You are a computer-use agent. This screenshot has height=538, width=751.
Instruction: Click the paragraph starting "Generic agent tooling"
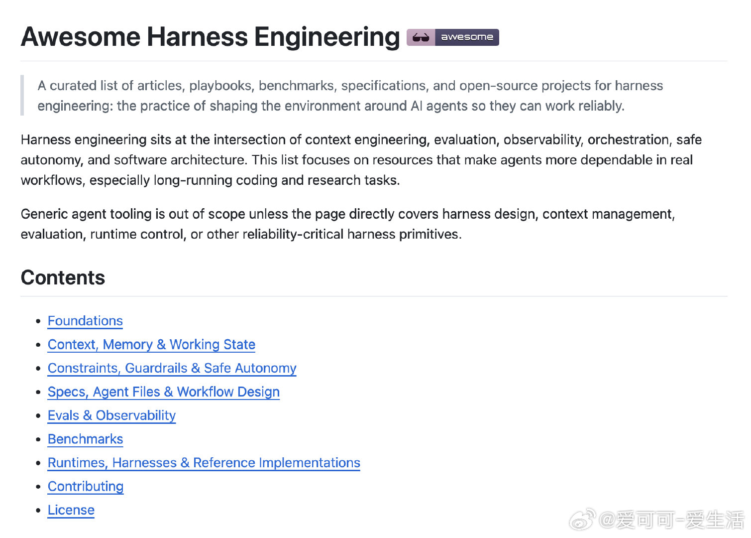click(x=348, y=224)
